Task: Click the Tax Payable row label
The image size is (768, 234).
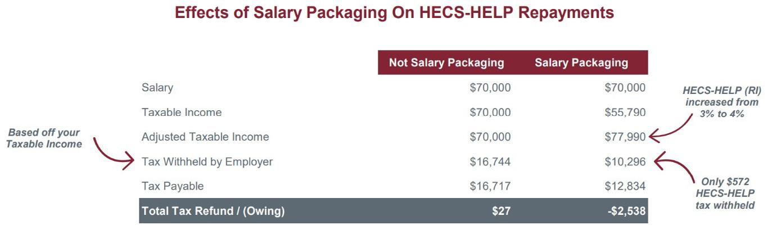Action: pos(173,186)
